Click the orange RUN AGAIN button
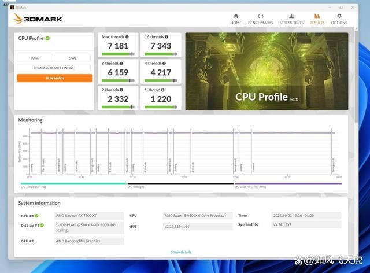 pos(54,78)
